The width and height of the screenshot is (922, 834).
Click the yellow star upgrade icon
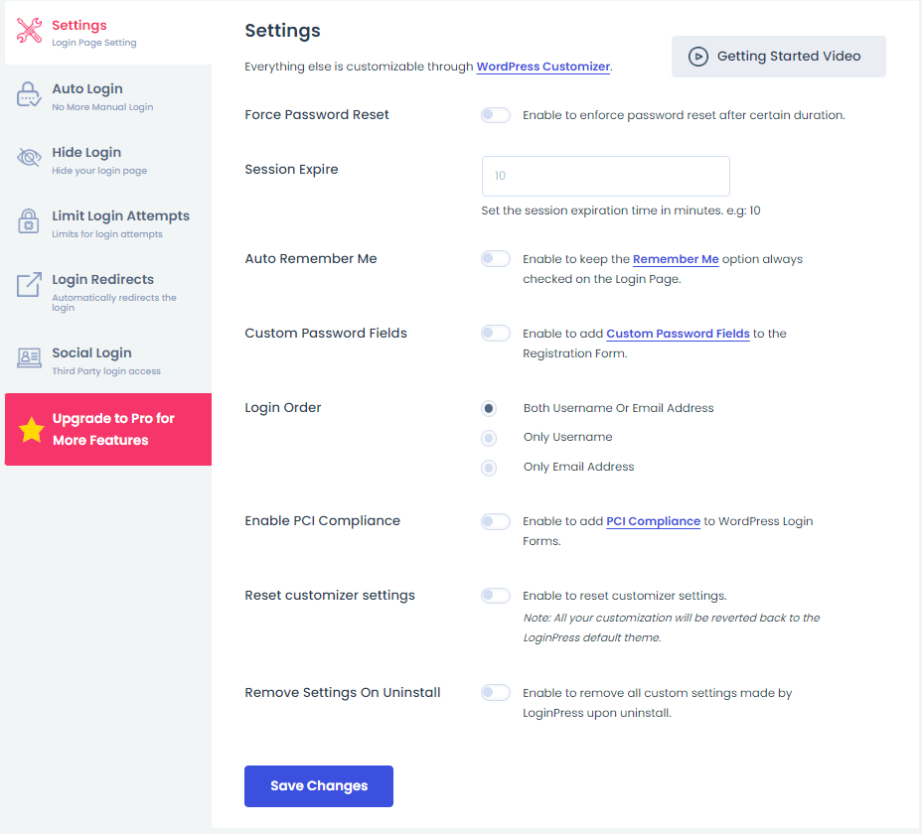[x=31, y=430]
